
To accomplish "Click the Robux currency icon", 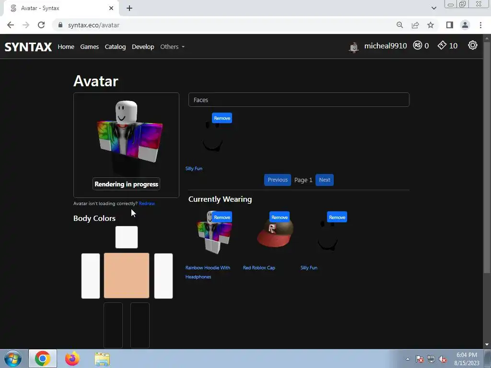I will point(418,46).
